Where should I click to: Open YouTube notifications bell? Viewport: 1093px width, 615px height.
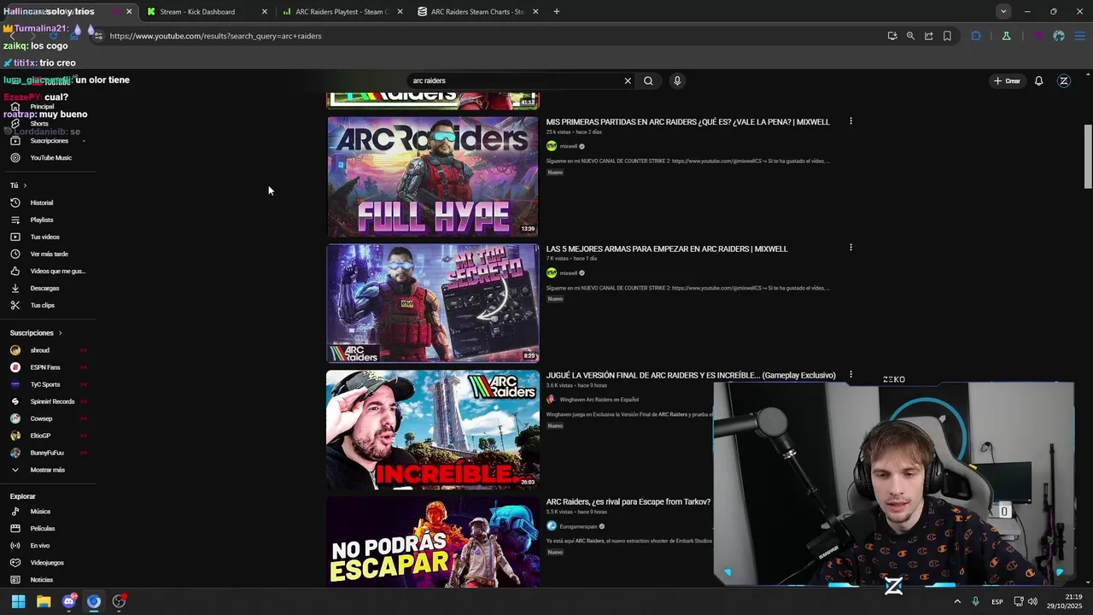[x=1039, y=81]
